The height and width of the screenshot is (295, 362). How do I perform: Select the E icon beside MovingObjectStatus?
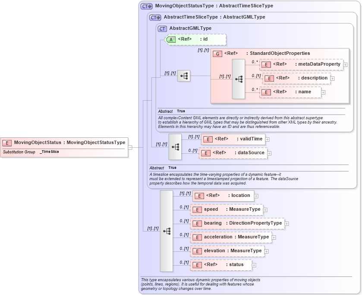tap(6, 142)
